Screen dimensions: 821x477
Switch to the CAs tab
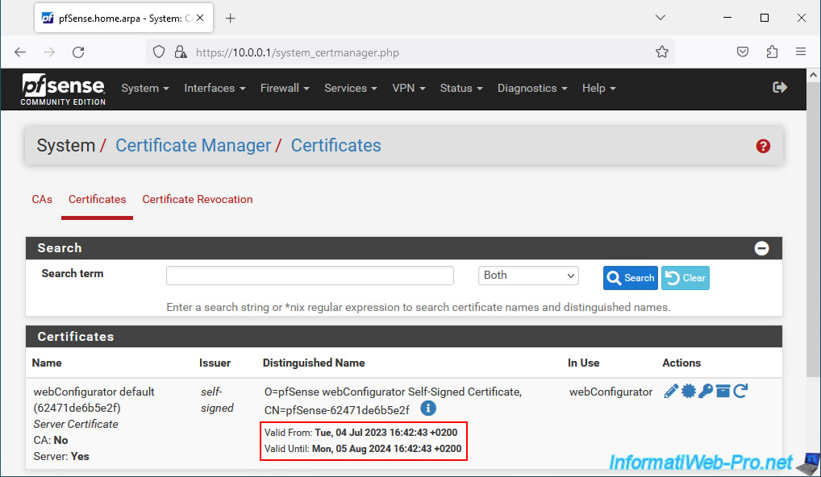[42, 199]
